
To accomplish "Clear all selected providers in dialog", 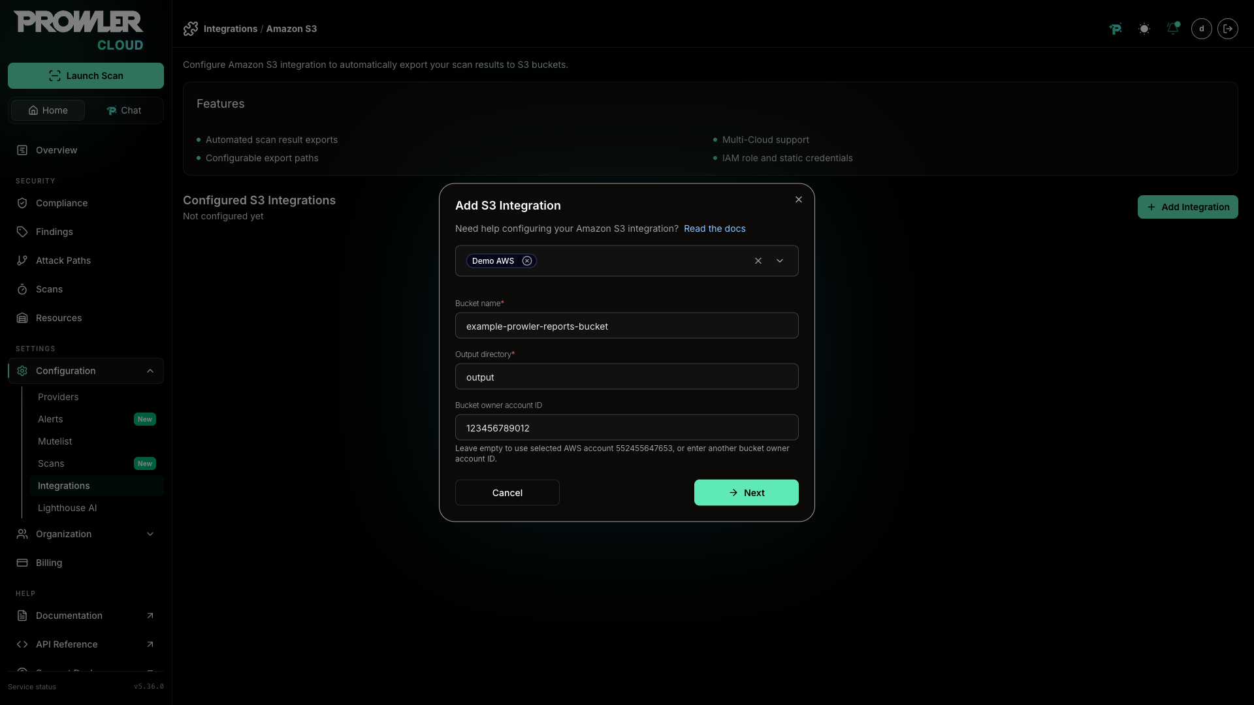I will coord(758,260).
